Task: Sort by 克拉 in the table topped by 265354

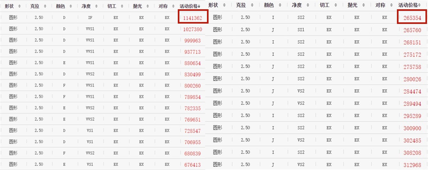Action: click(252, 5)
